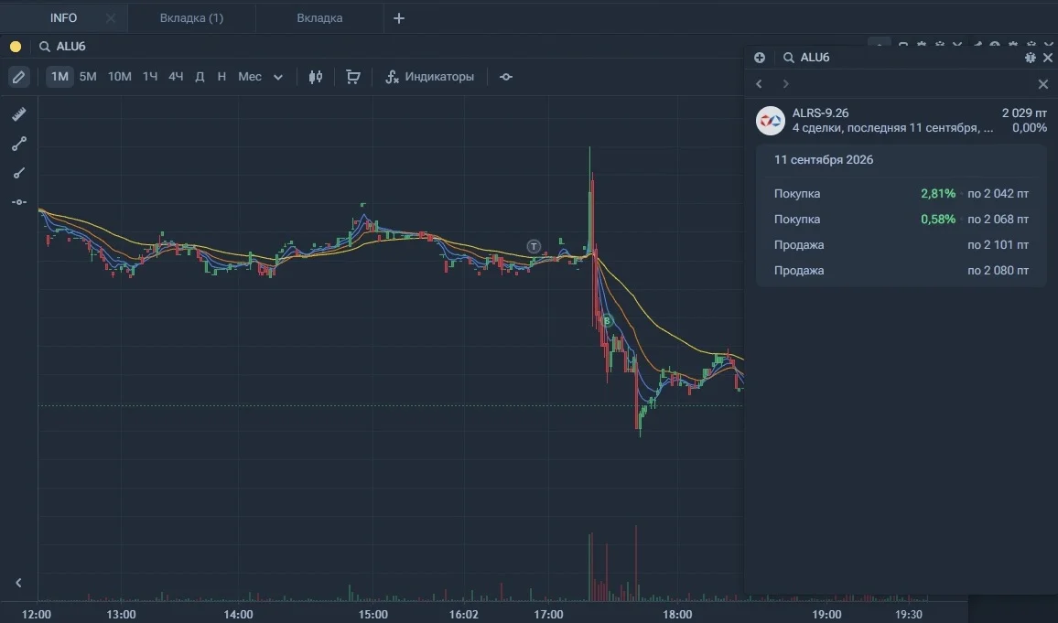Switch to the INFO tab
Screen dimensions: 1058x623
click(x=63, y=18)
